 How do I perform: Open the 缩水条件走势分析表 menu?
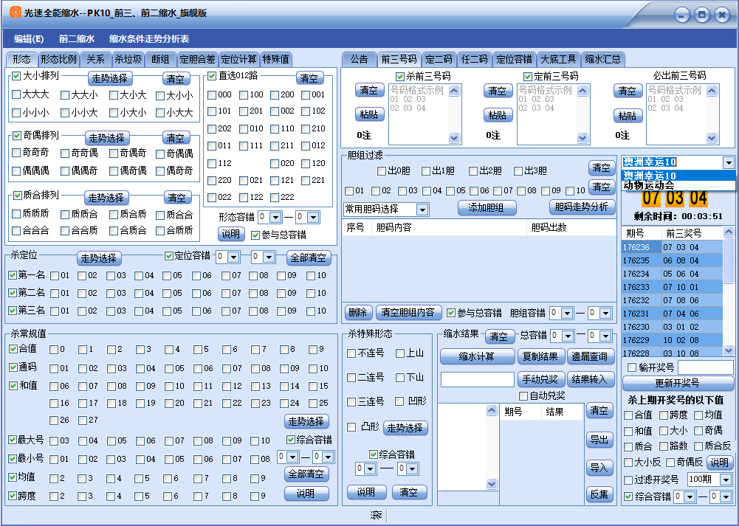(148, 39)
